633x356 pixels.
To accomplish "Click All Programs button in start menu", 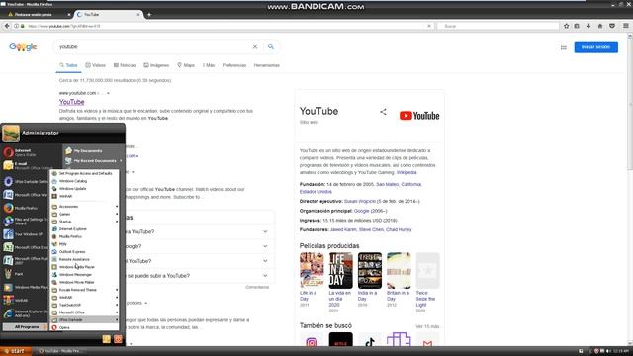I will tap(25, 327).
